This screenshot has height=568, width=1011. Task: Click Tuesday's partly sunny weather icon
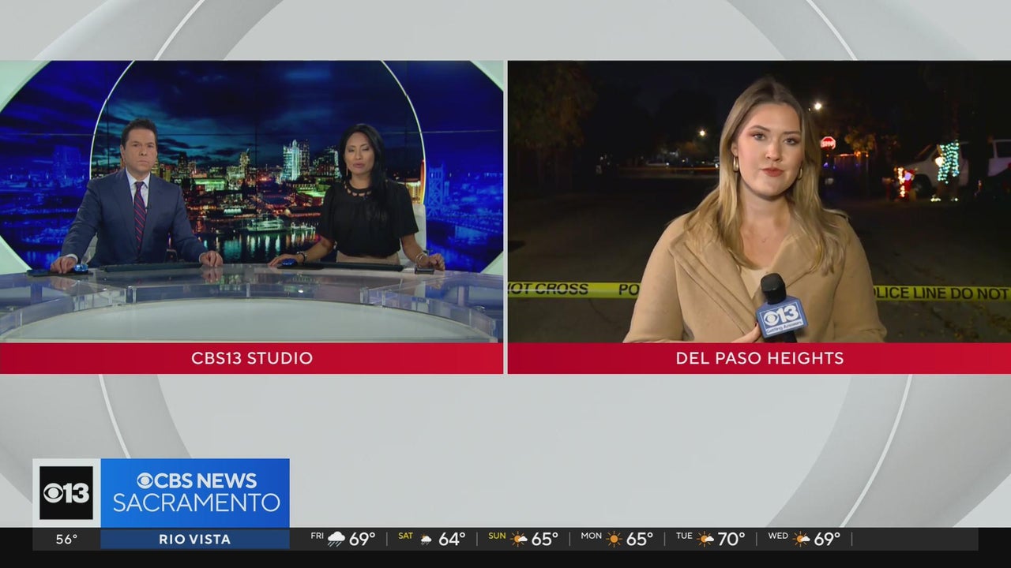point(705,539)
